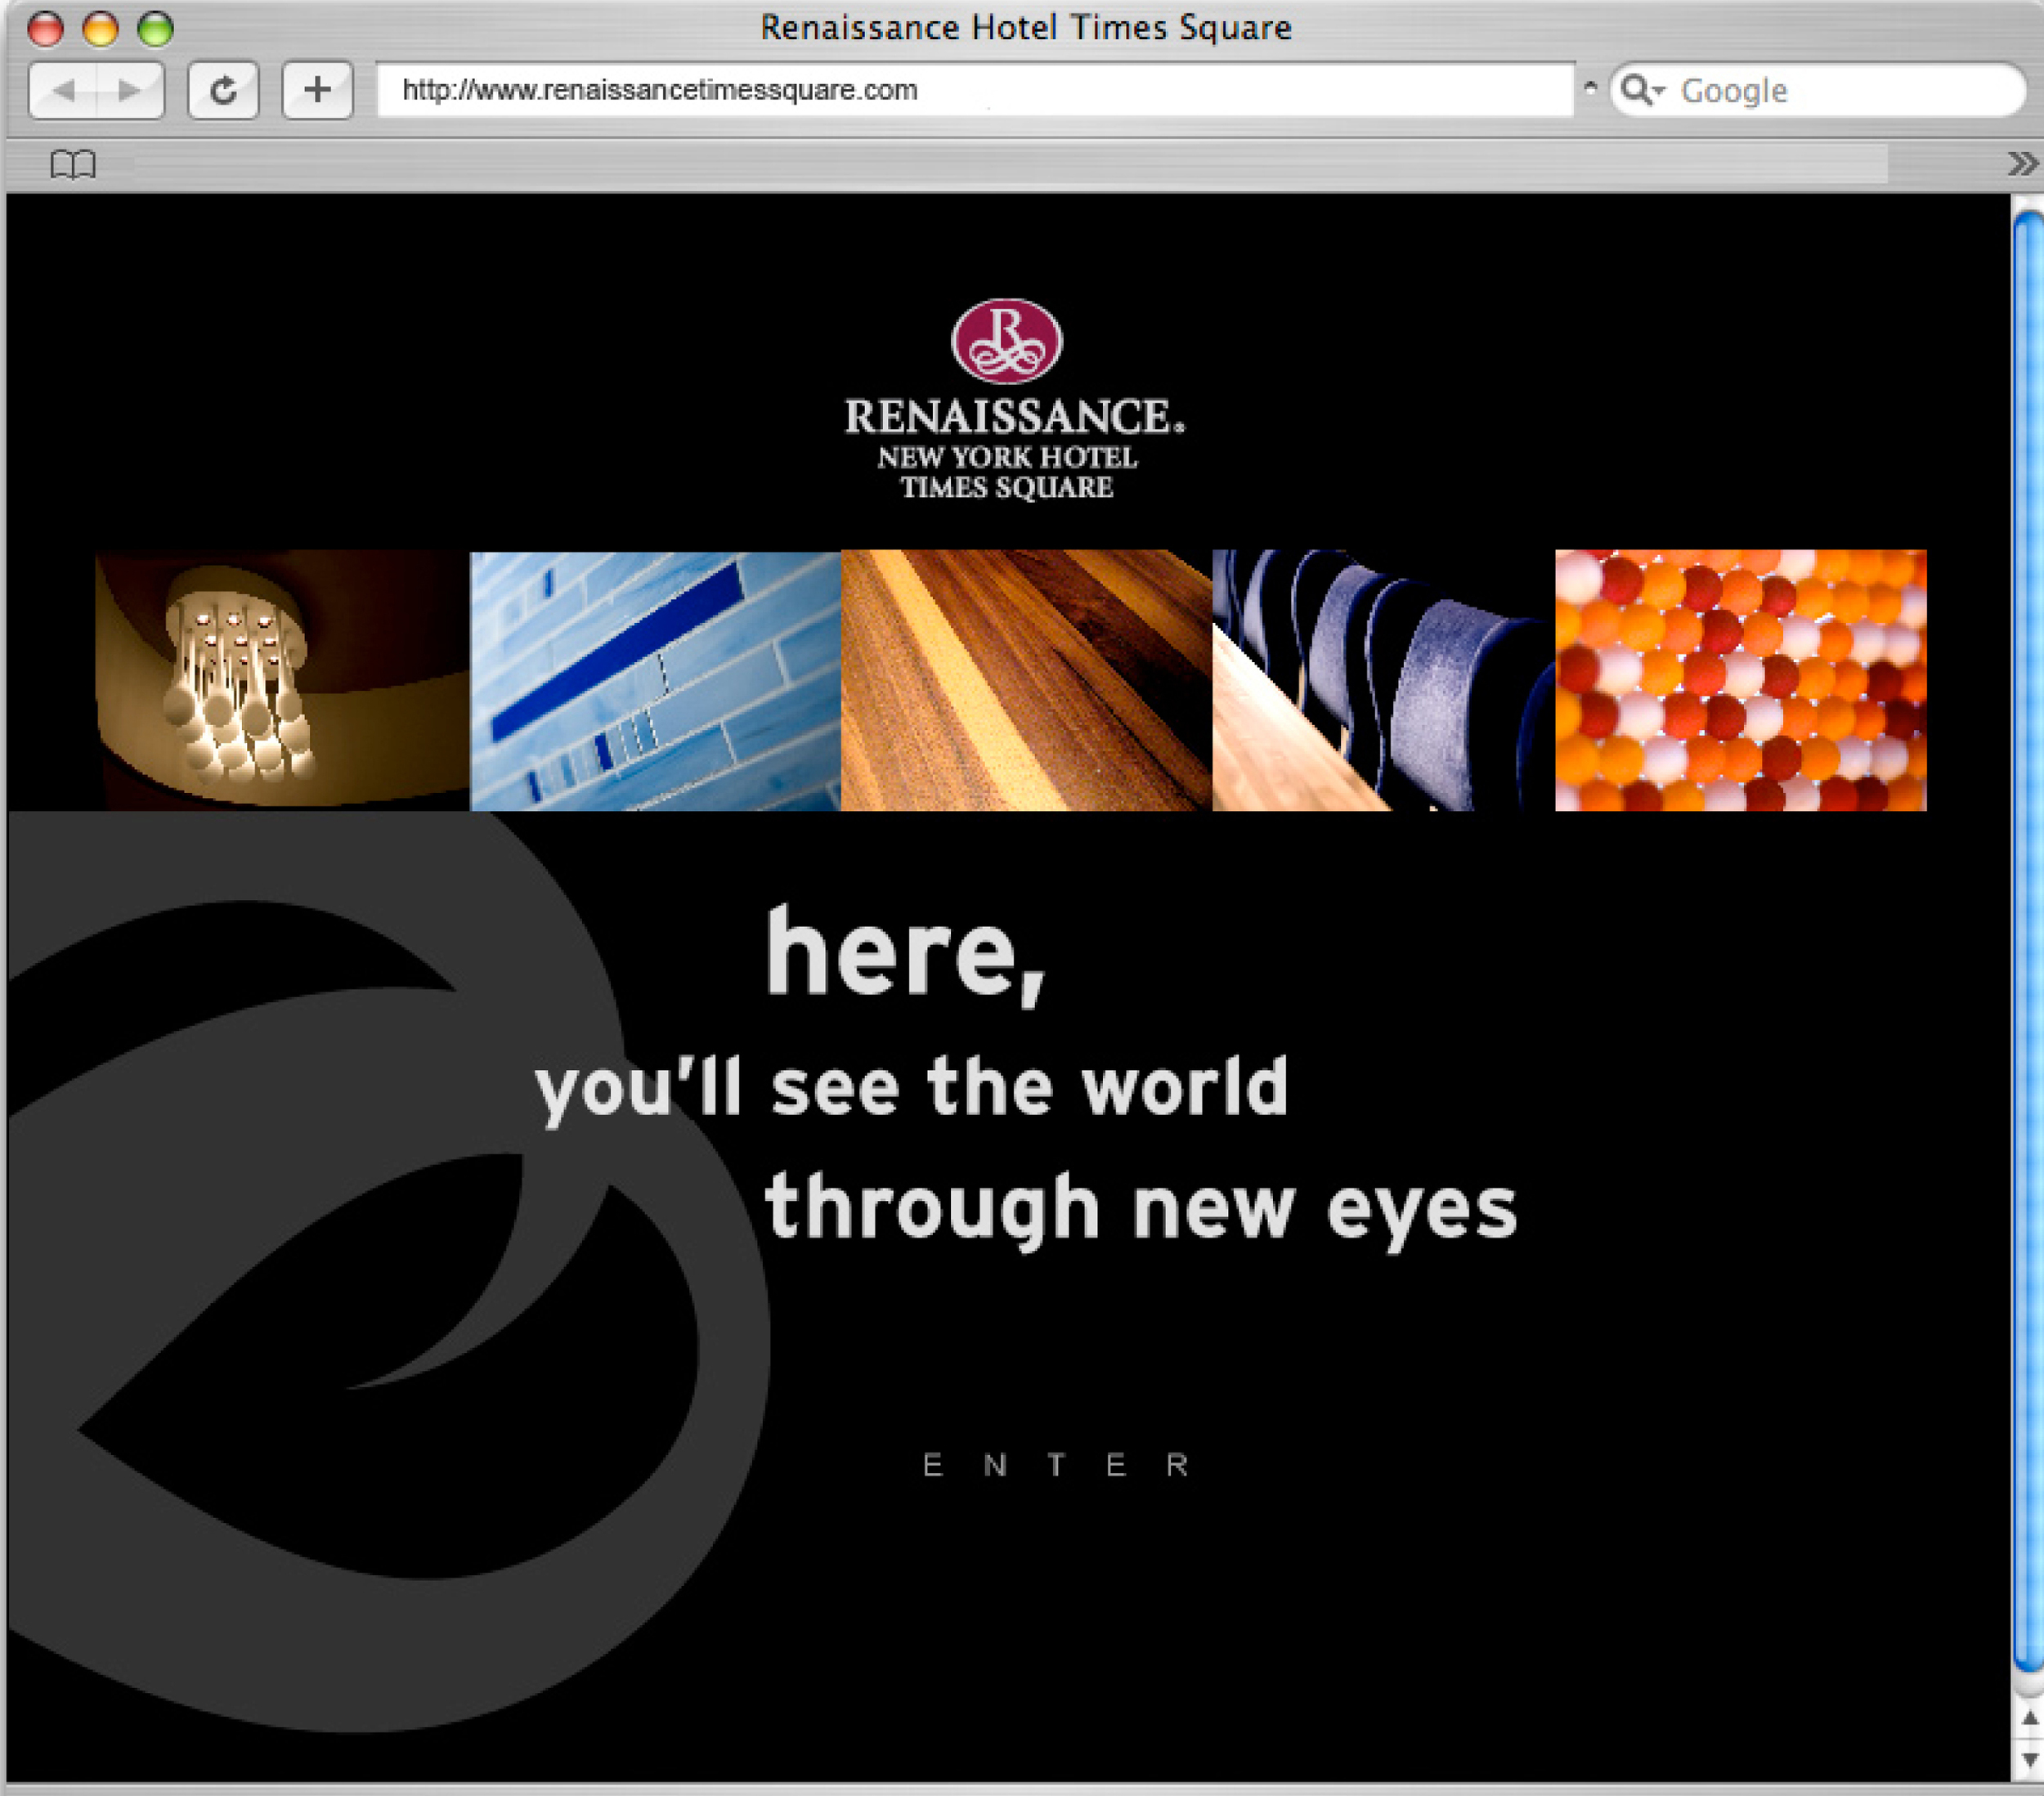
Task: Click the wood grain floor thumbnail
Action: [x=1026, y=680]
